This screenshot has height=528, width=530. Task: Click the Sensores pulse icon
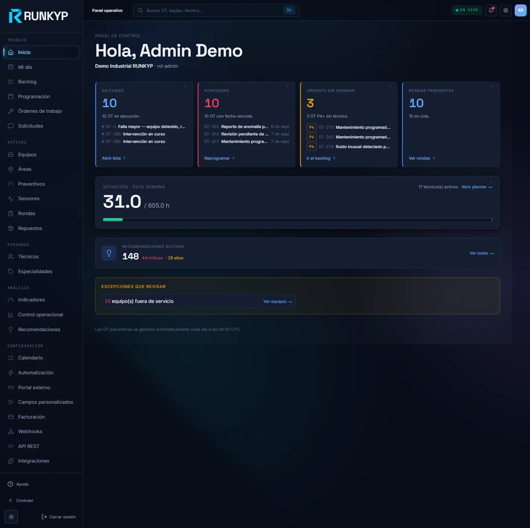coord(11,199)
